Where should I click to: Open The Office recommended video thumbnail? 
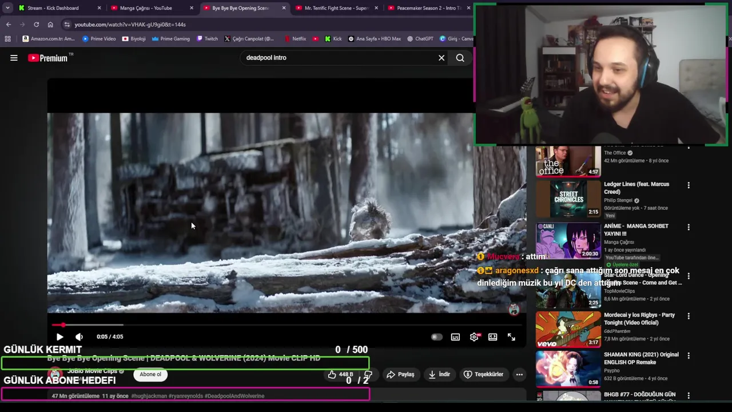568,161
